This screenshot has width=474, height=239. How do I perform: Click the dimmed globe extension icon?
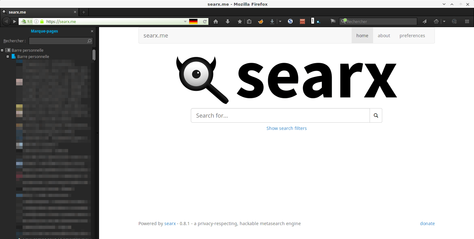pyautogui.click(x=454, y=21)
